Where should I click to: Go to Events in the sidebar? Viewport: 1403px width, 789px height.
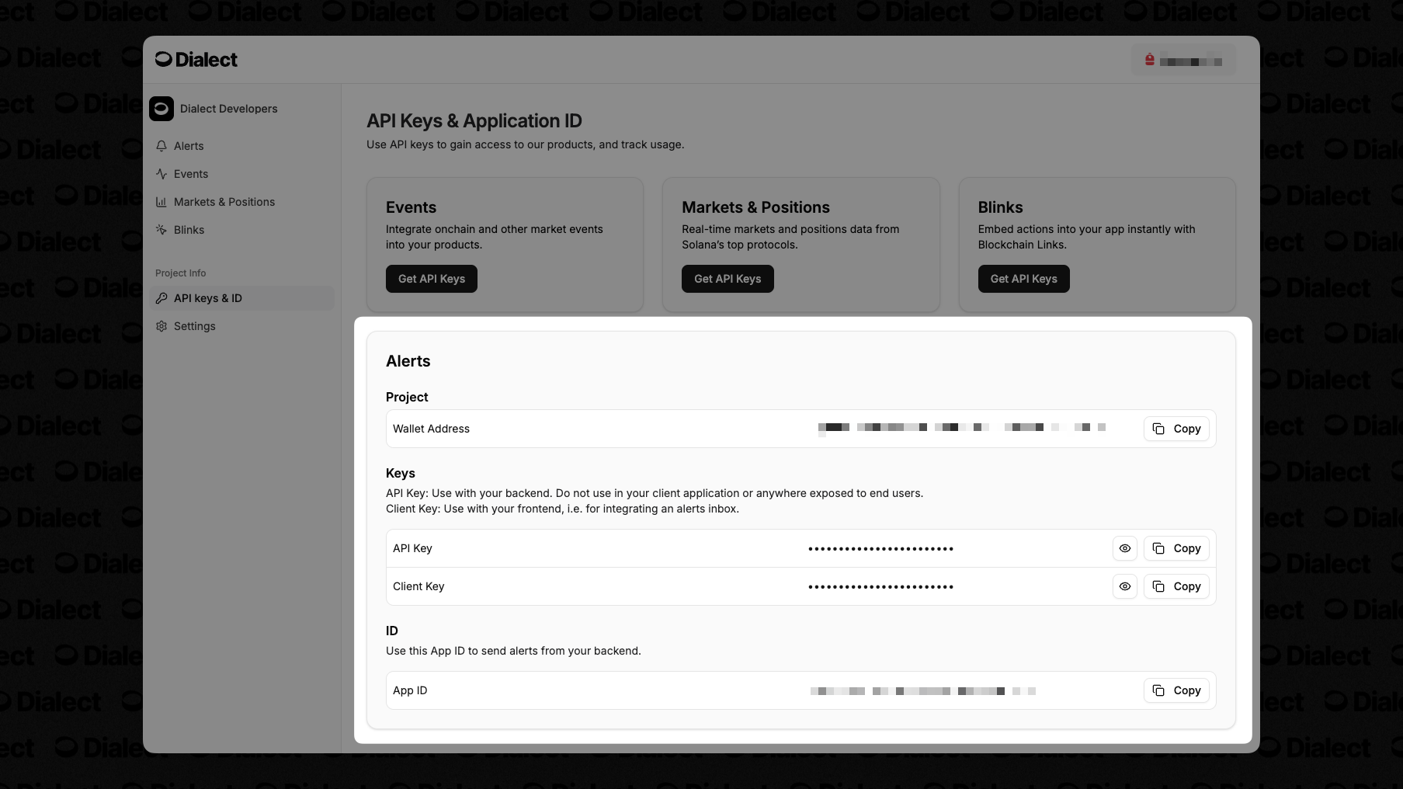click(x=241, y=174)
